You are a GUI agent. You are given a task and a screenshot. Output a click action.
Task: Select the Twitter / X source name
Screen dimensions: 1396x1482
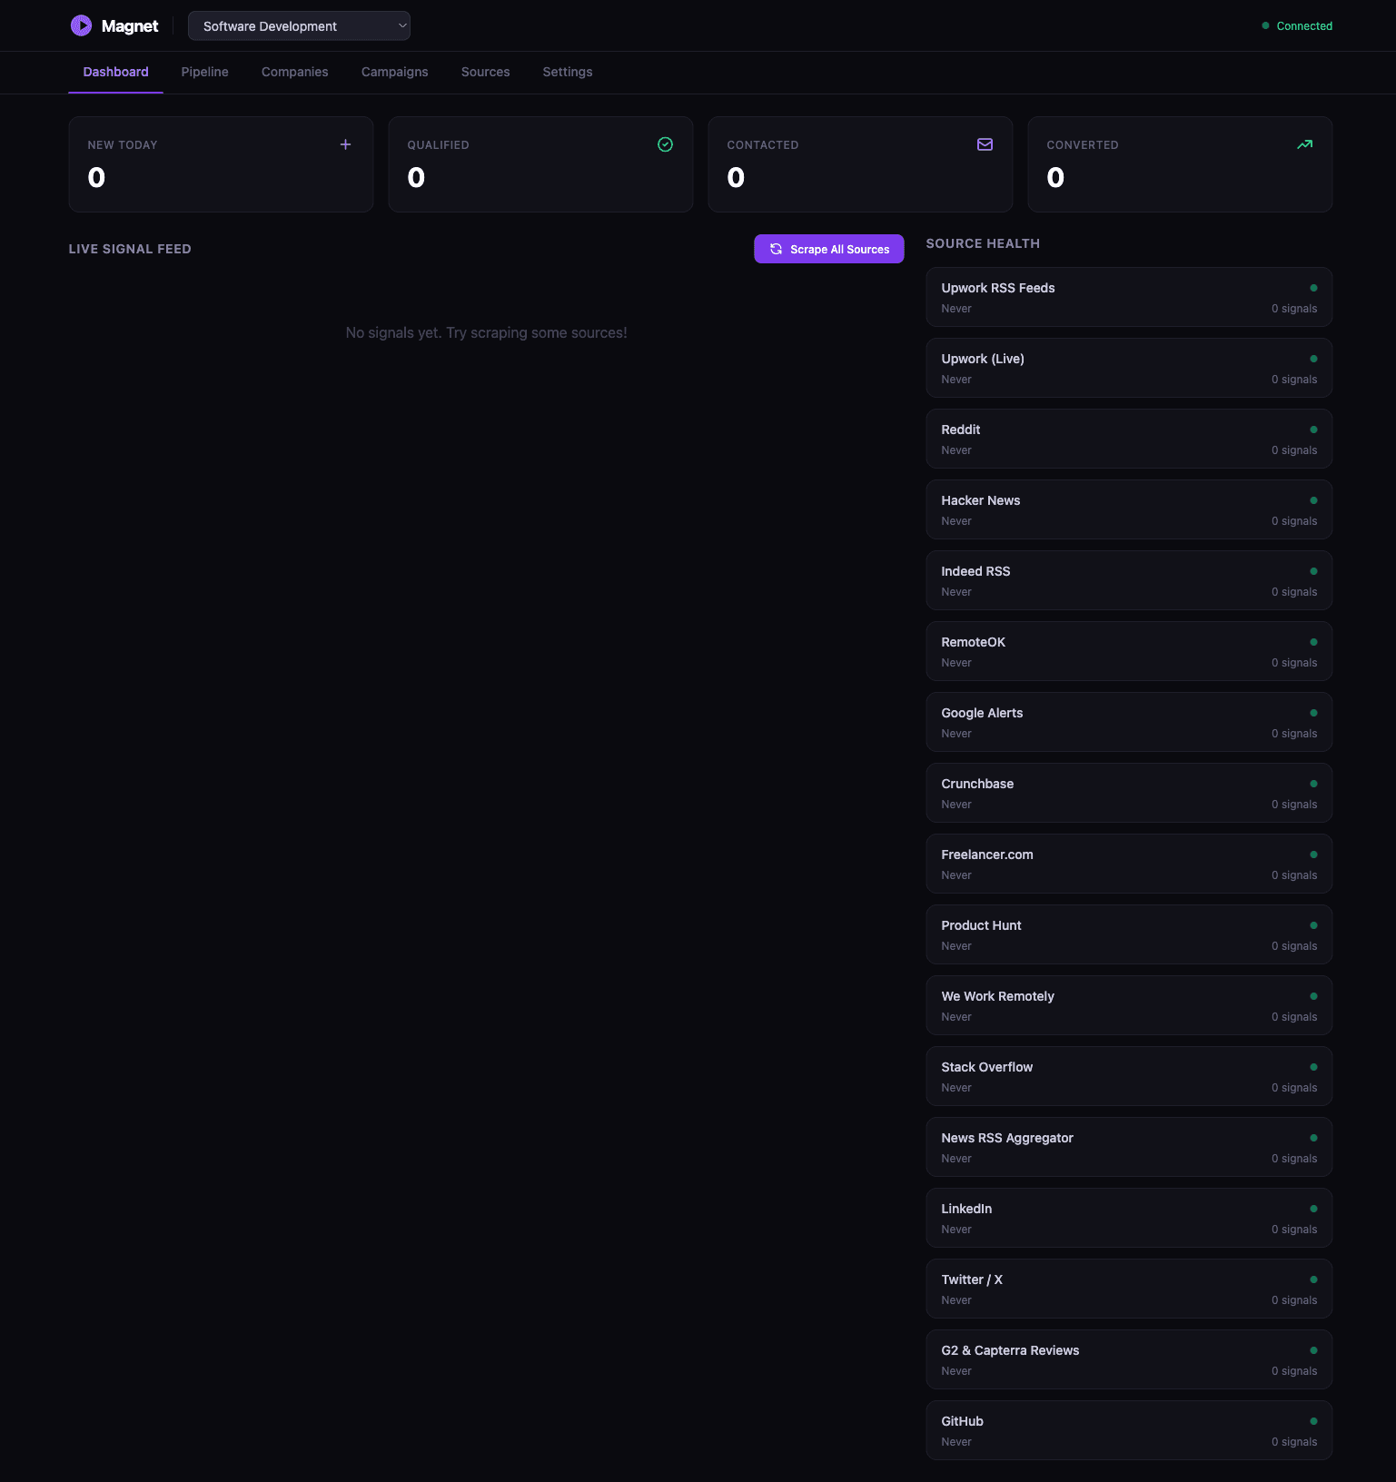click(972, 1279)
